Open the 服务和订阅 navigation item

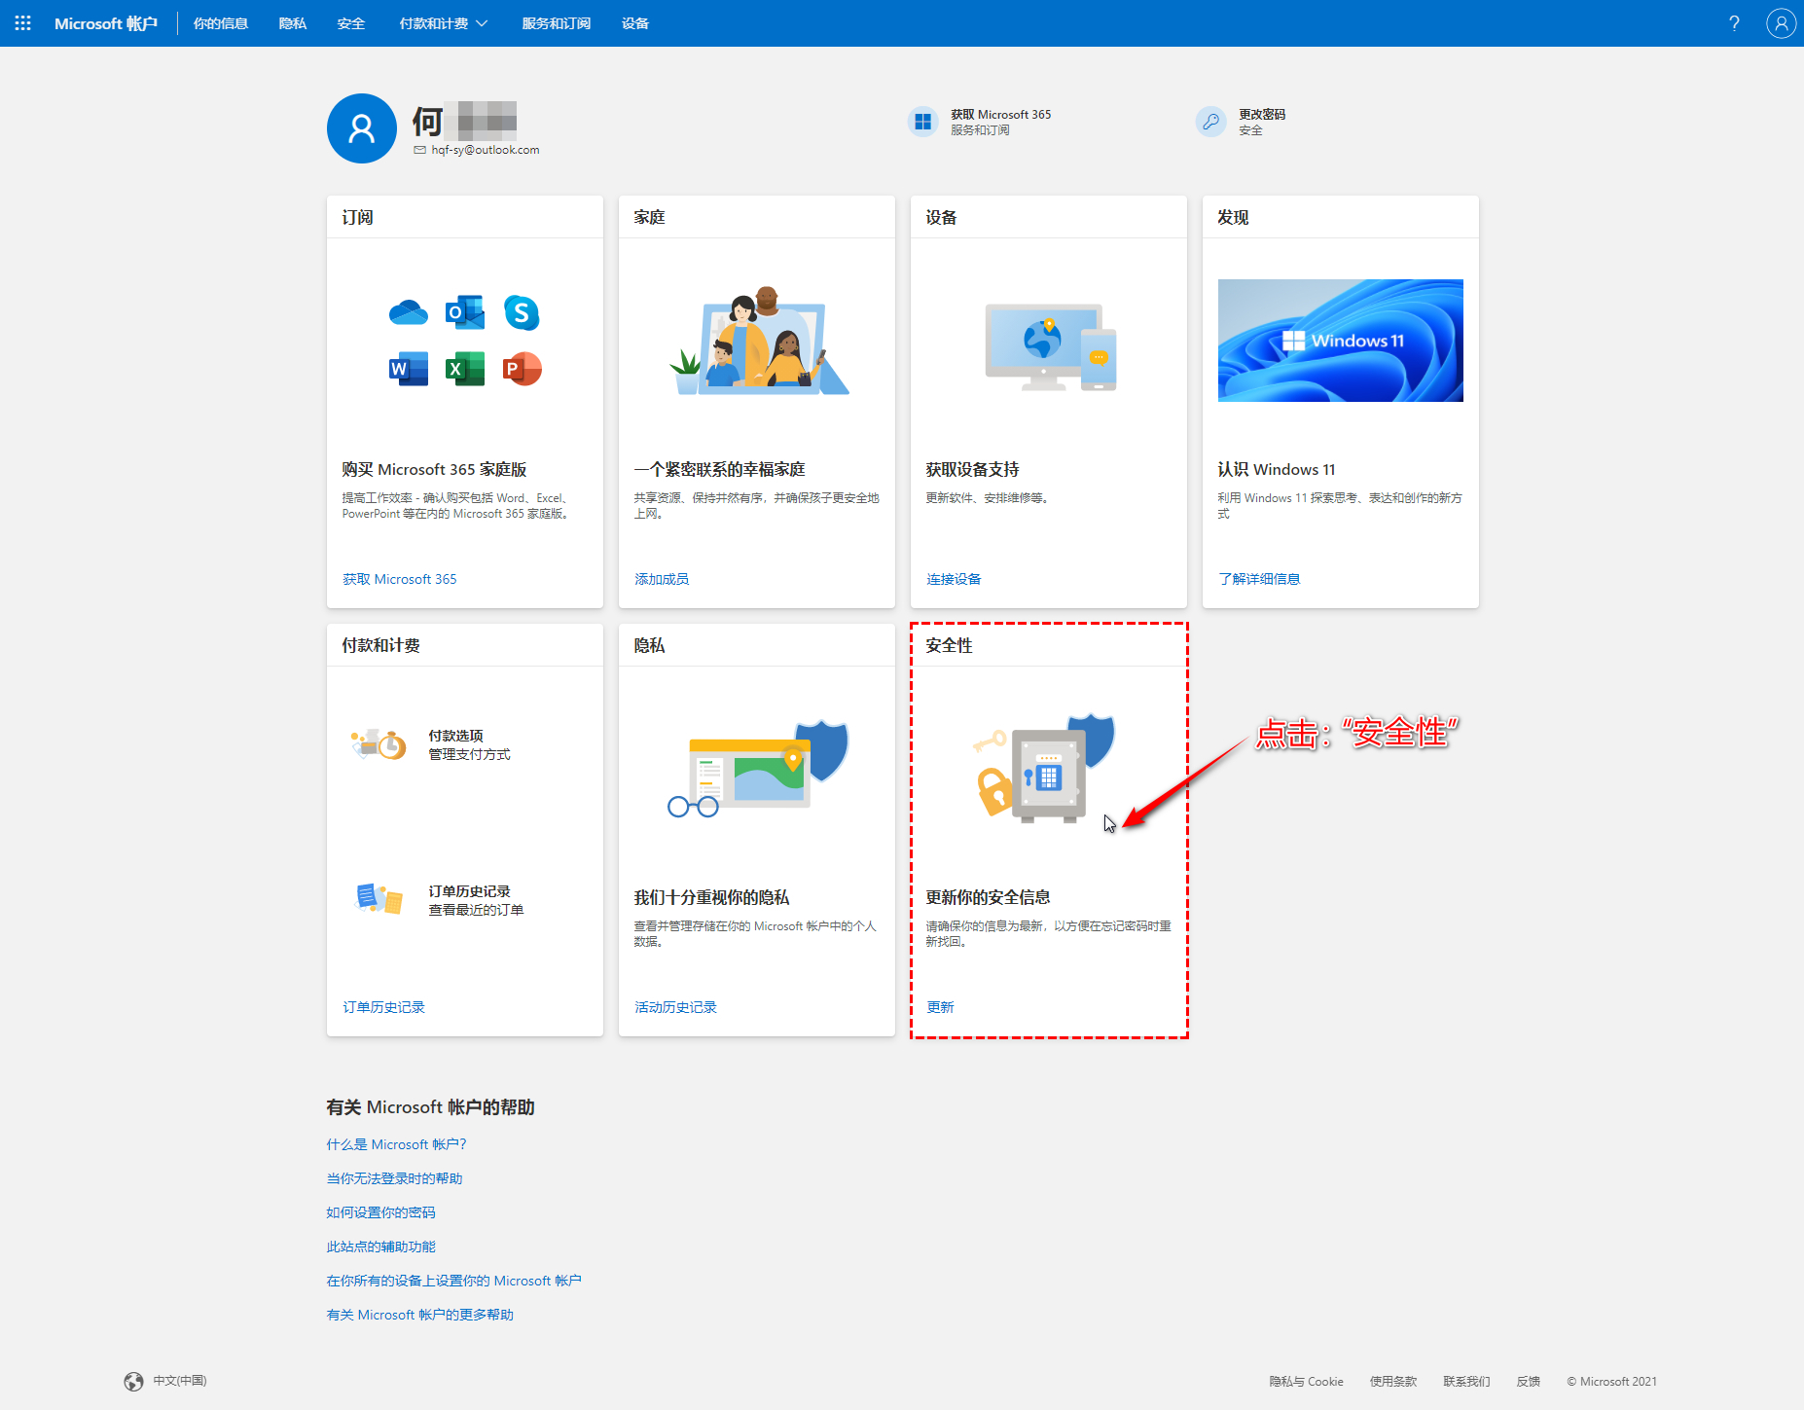tap(557, 23)
